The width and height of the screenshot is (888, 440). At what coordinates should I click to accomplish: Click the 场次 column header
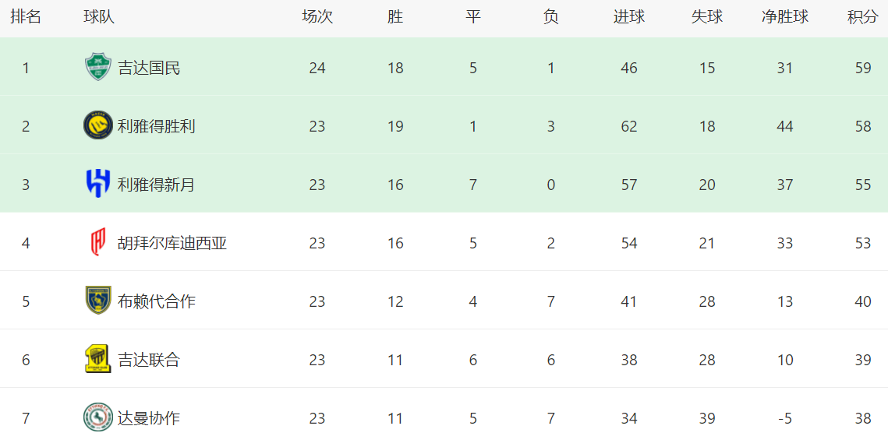click(x=317, y=17)
